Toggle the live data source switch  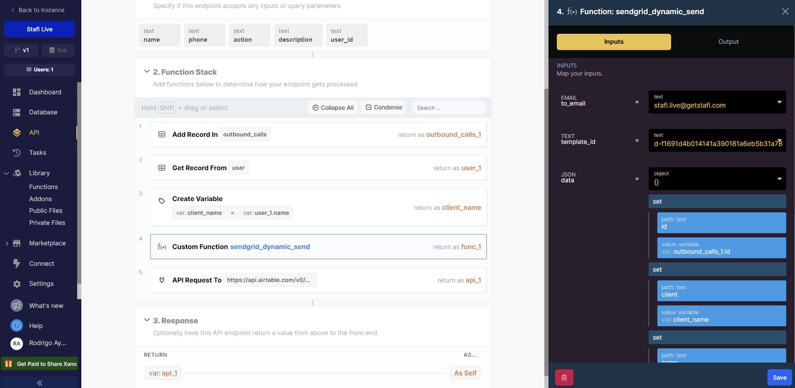click(x=58, y=50)
